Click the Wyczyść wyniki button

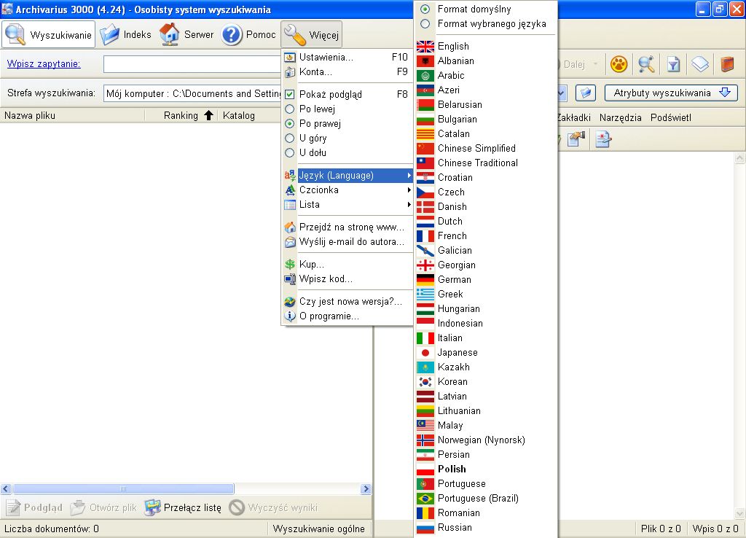click(274, 507)
